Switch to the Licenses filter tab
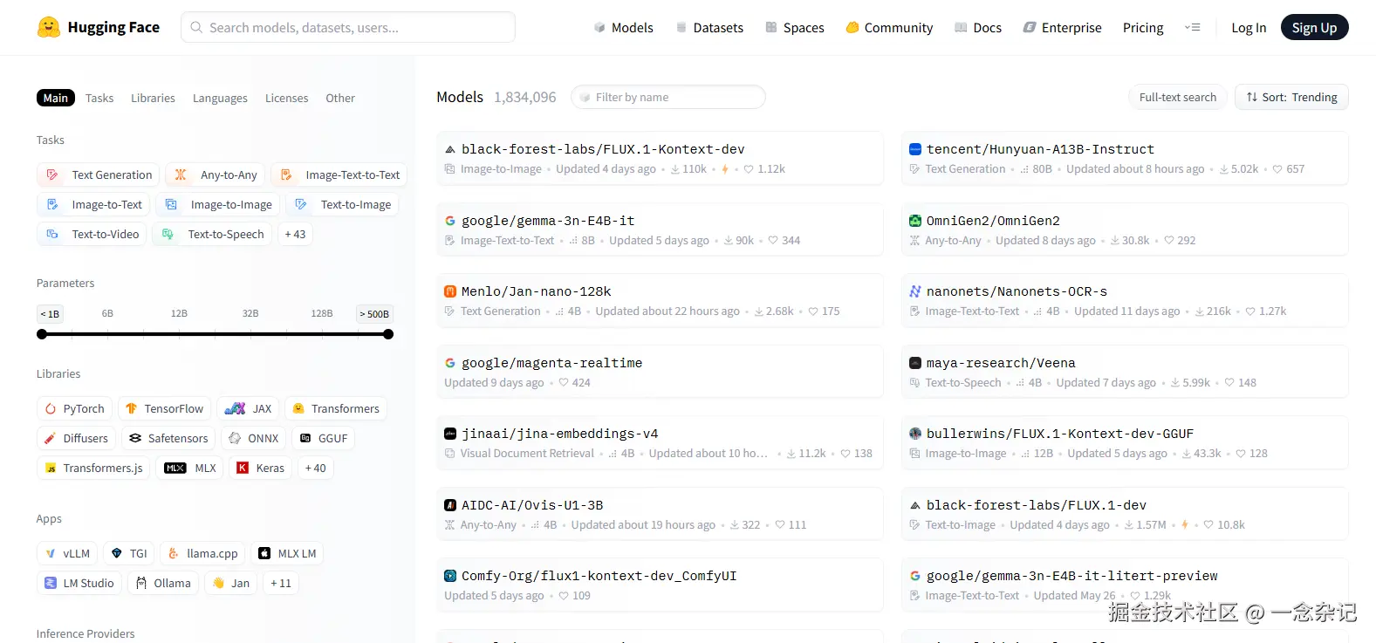This screenshot has height=643, width=1376. coord(286,98)
